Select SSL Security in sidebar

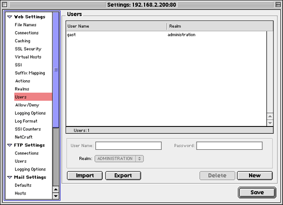(28, 49)
